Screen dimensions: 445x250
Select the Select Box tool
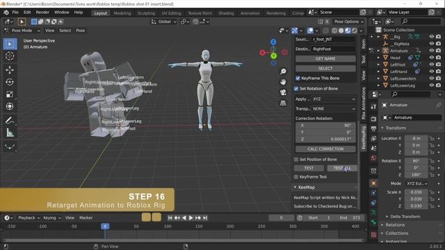point(10,44)
